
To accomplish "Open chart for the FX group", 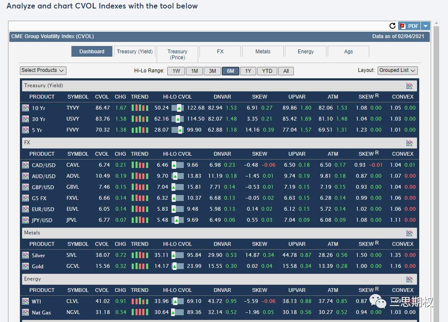I will 409,143.
